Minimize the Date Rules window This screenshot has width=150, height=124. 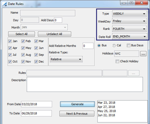click(x=124, y=3)
